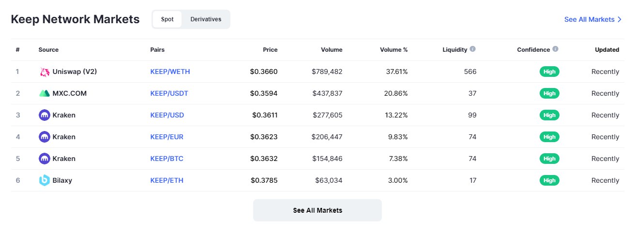Image resolution: width=635 pixels, height=233 pixels.
Task: Click the $0.3594 price cell
Action: (x=264, y=93)
